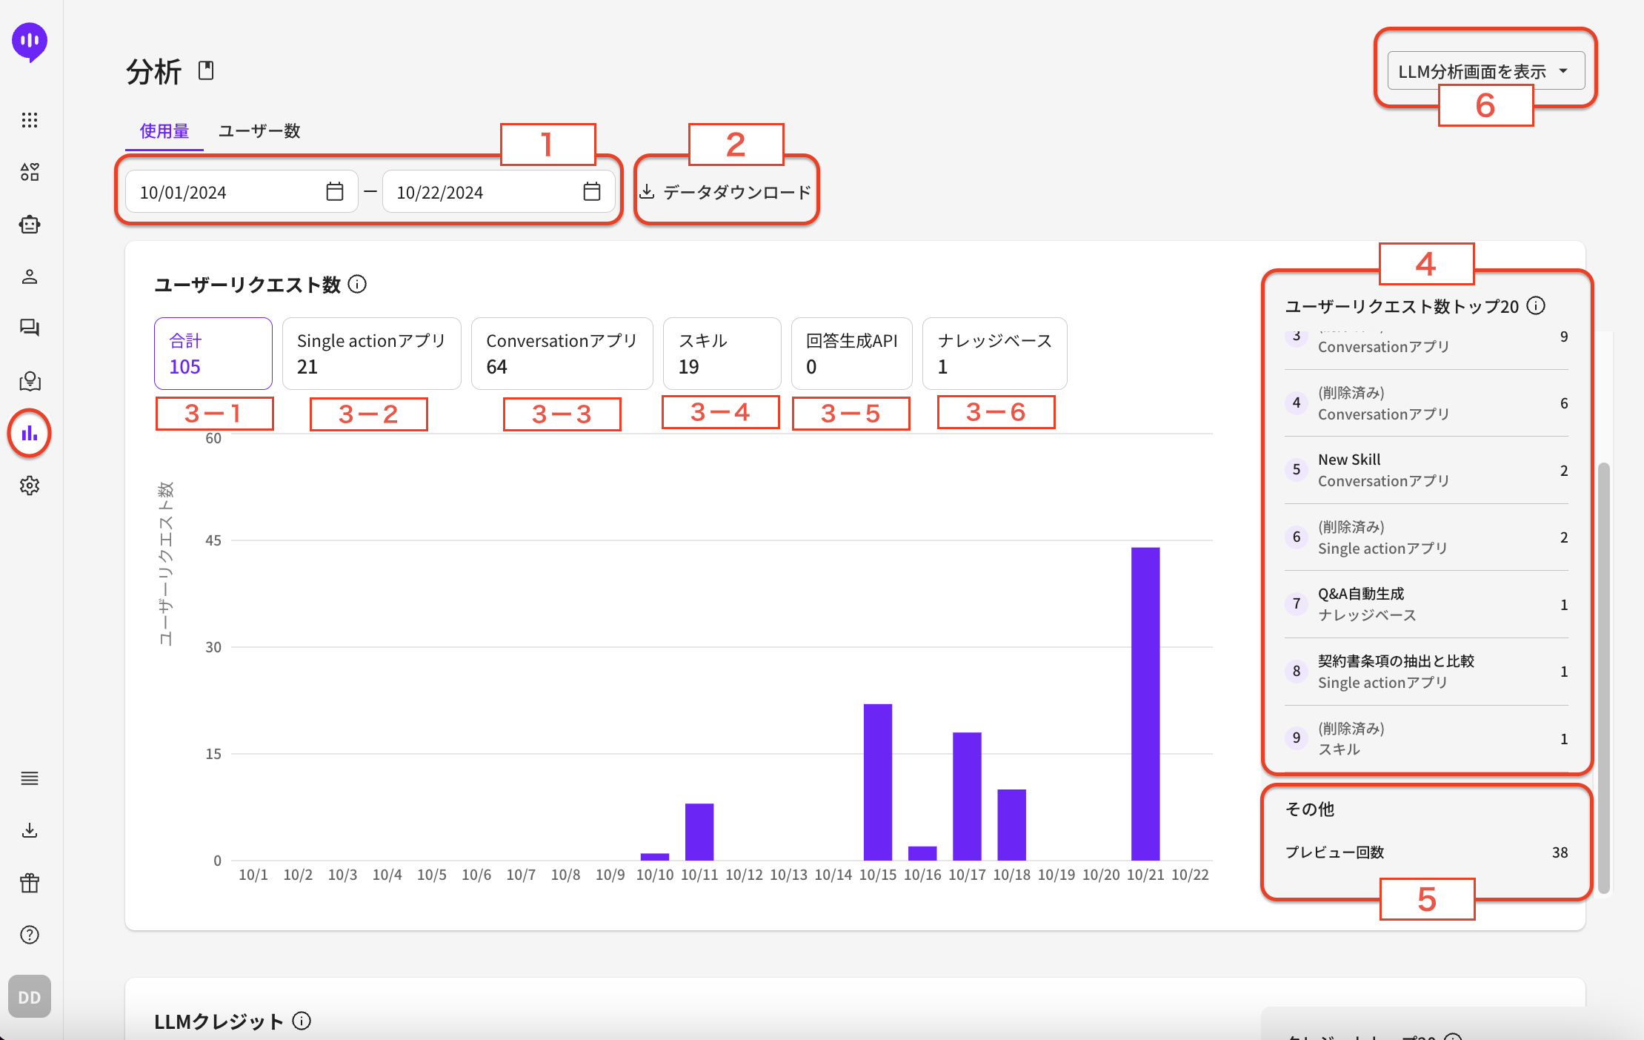Select the 合計 105 filter card
The image size is (1644, 1040).
point(213,354)
